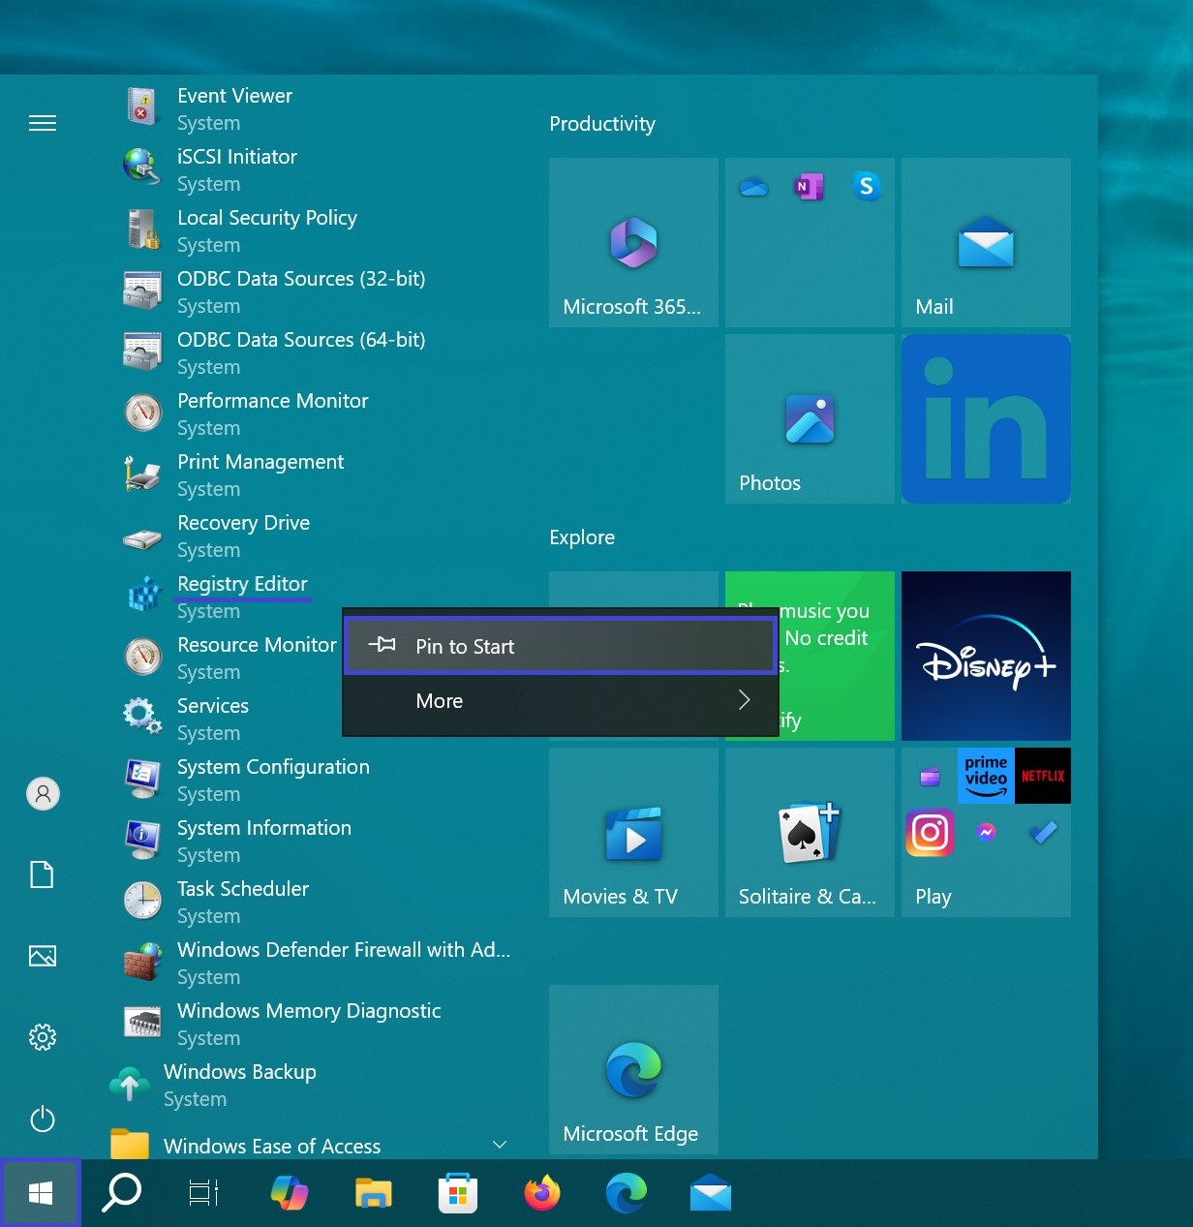Click the System Configuration entry
This screenshot has width=1193, height=1227.
(x=309, y=780)
